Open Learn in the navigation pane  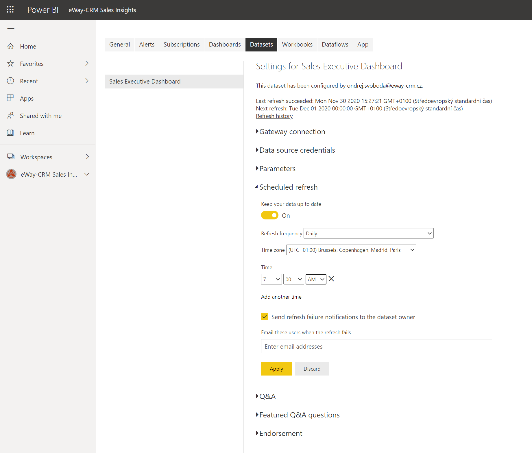(x=27, y=133)
